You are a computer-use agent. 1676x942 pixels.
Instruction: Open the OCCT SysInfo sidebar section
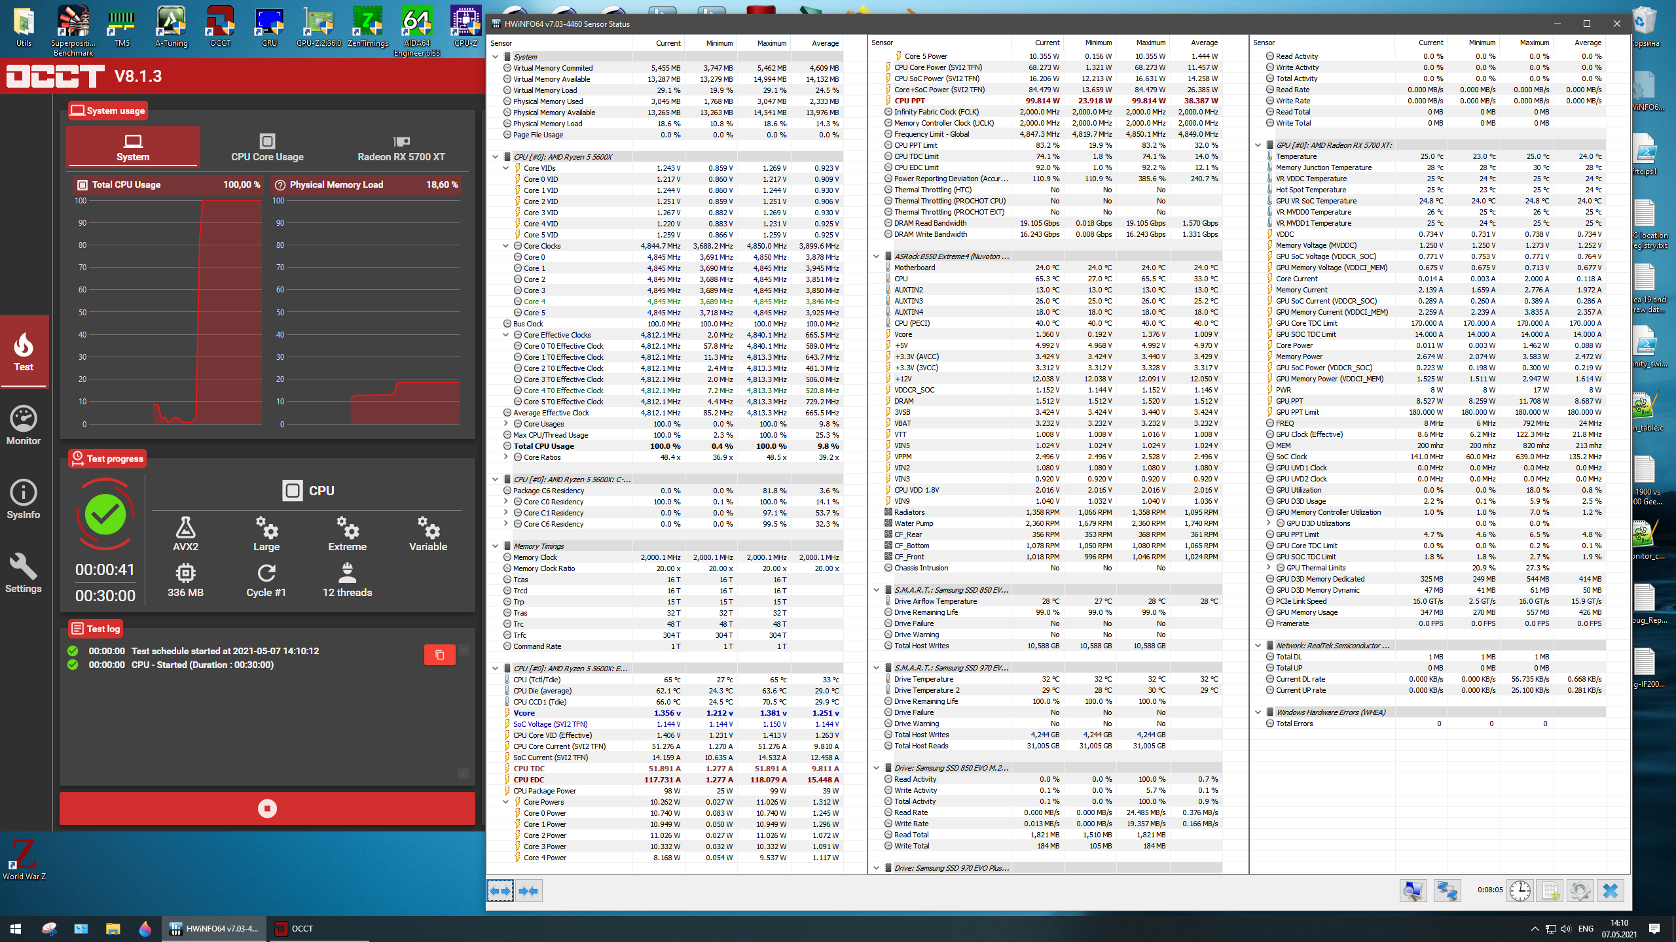(x=24, y=499)
